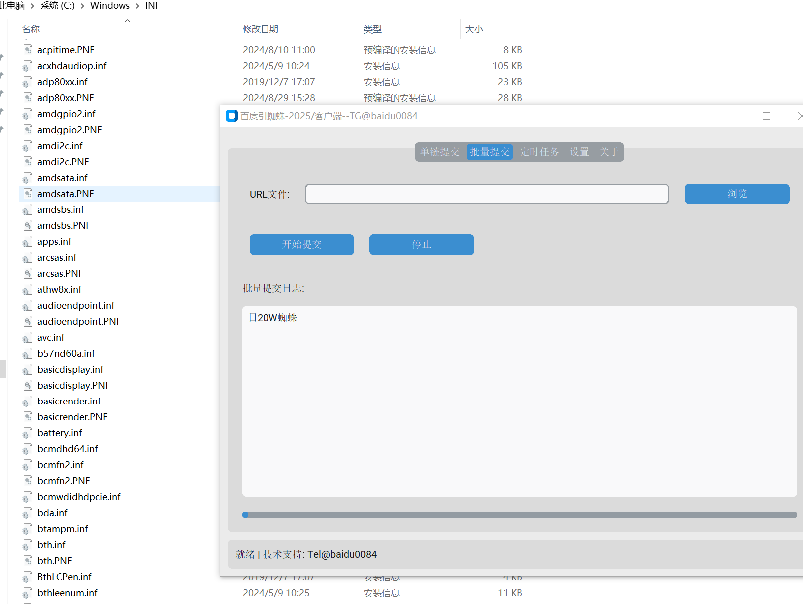Sort files by 类型 column header

point(373,29)
